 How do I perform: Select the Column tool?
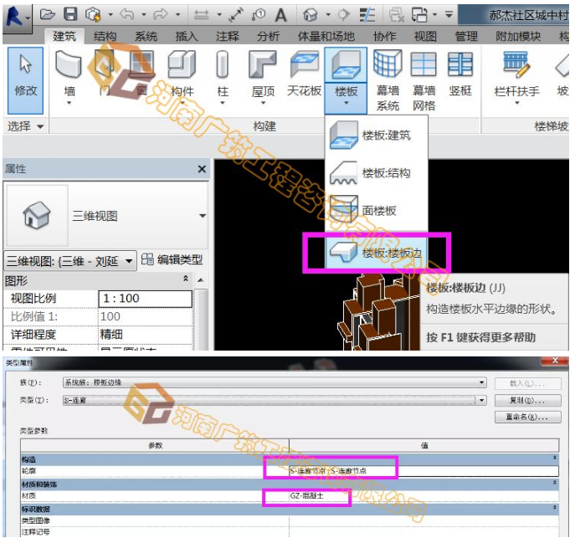click(223, 75)
